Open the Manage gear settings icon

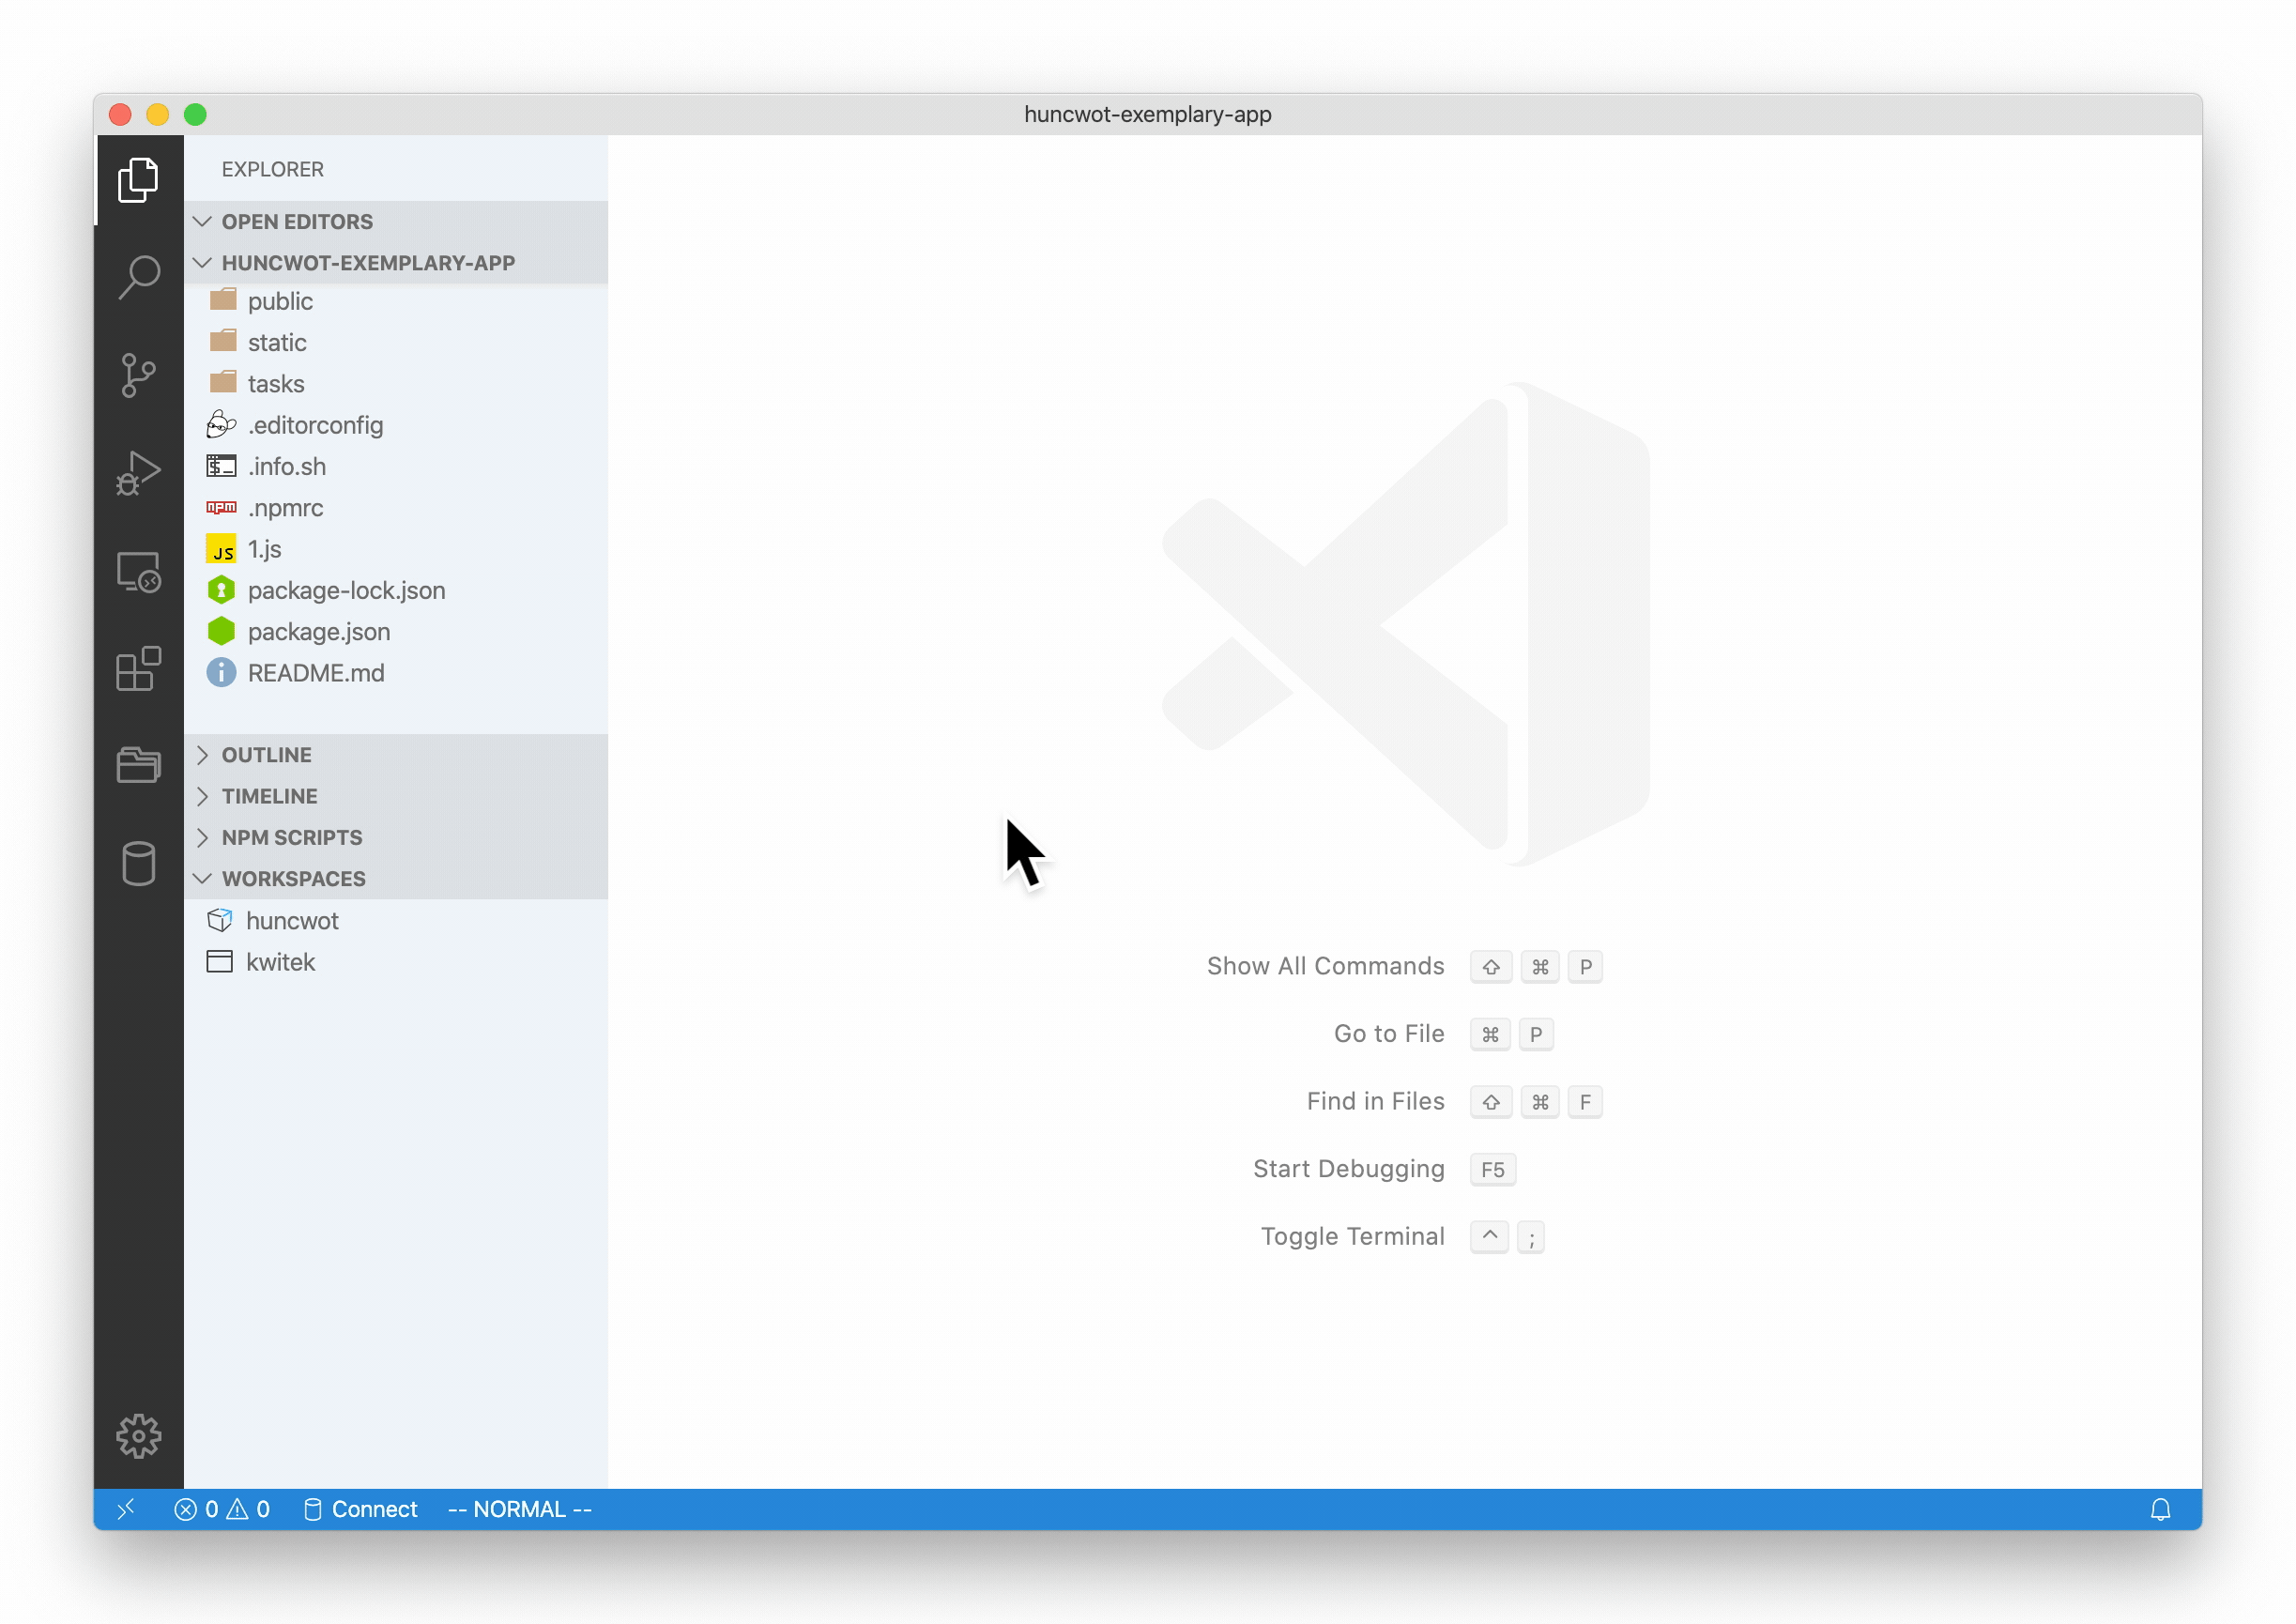point(138,1436)
